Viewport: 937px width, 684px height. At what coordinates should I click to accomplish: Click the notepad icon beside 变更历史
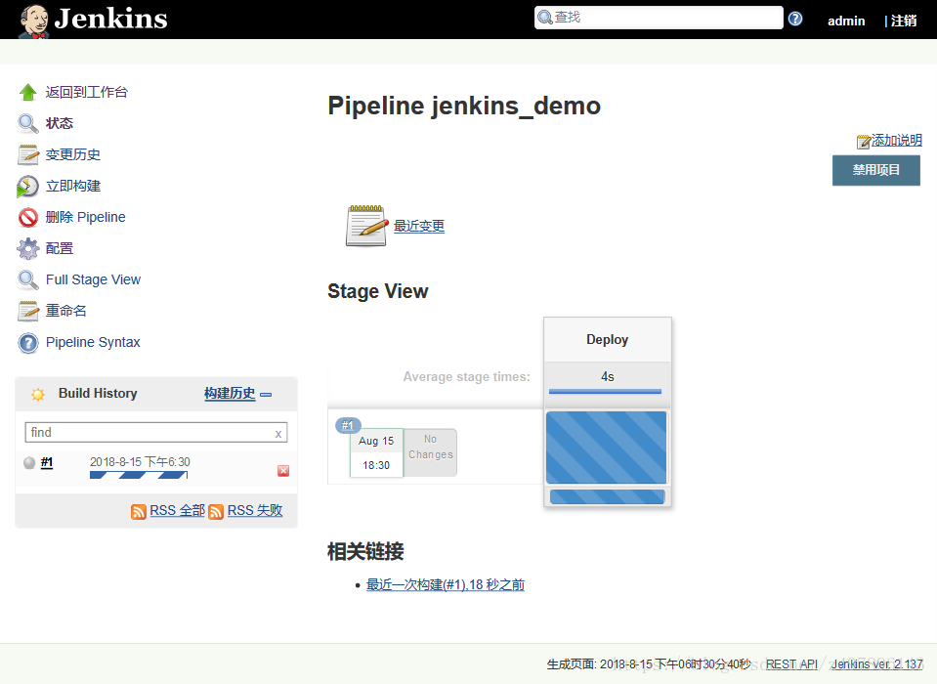27,154
